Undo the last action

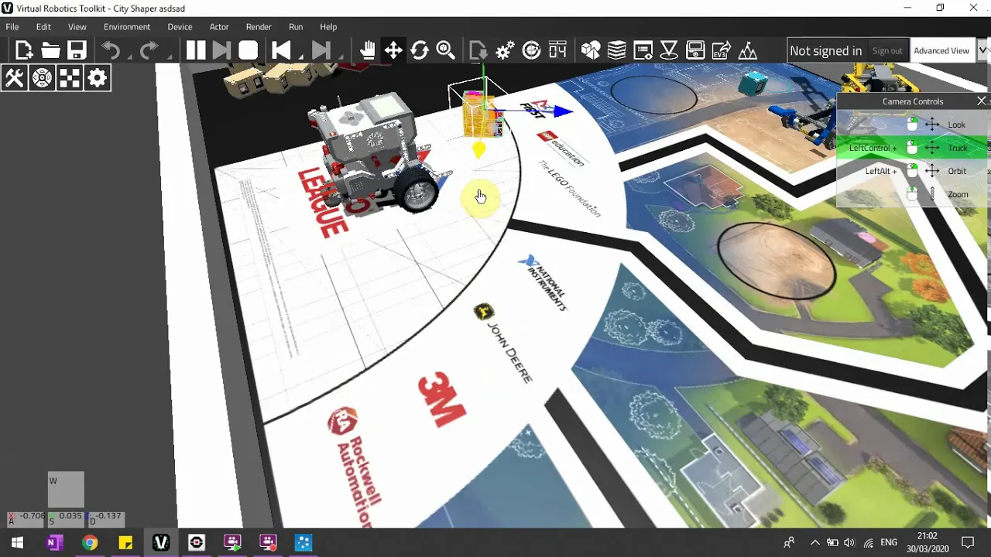(x=111, y=51)
